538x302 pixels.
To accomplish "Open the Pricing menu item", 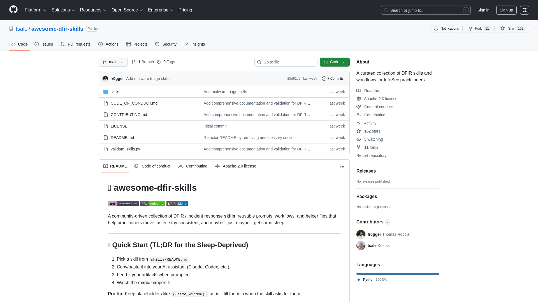I will (185, 10).
